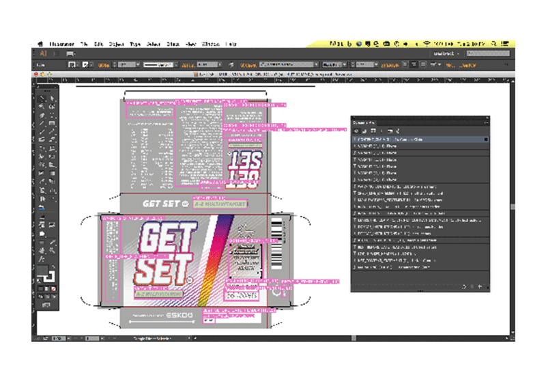Open the Select menu
546x382 pixels.
[153, 44]
